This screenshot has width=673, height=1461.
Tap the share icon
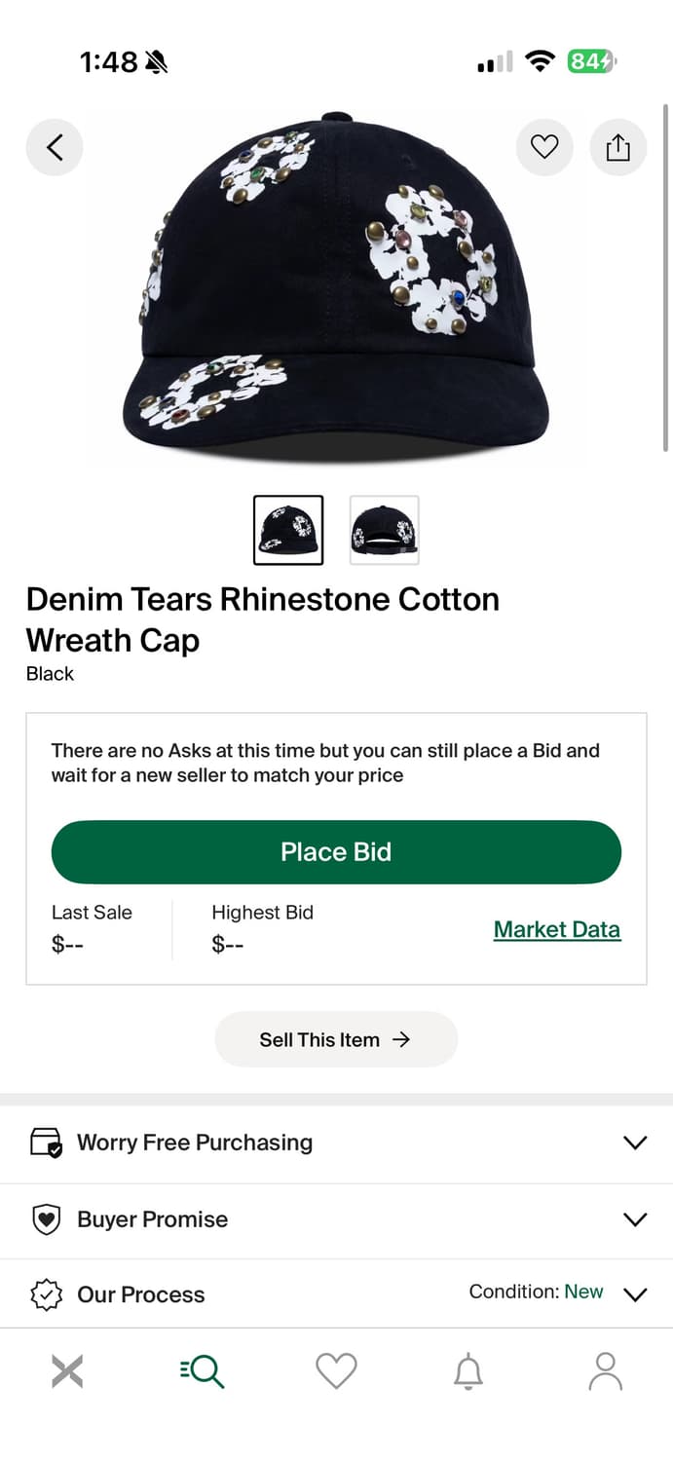point(618,147)
